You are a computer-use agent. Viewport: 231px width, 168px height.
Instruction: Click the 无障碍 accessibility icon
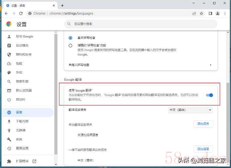9,130
